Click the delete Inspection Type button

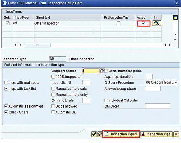point(156,134)
